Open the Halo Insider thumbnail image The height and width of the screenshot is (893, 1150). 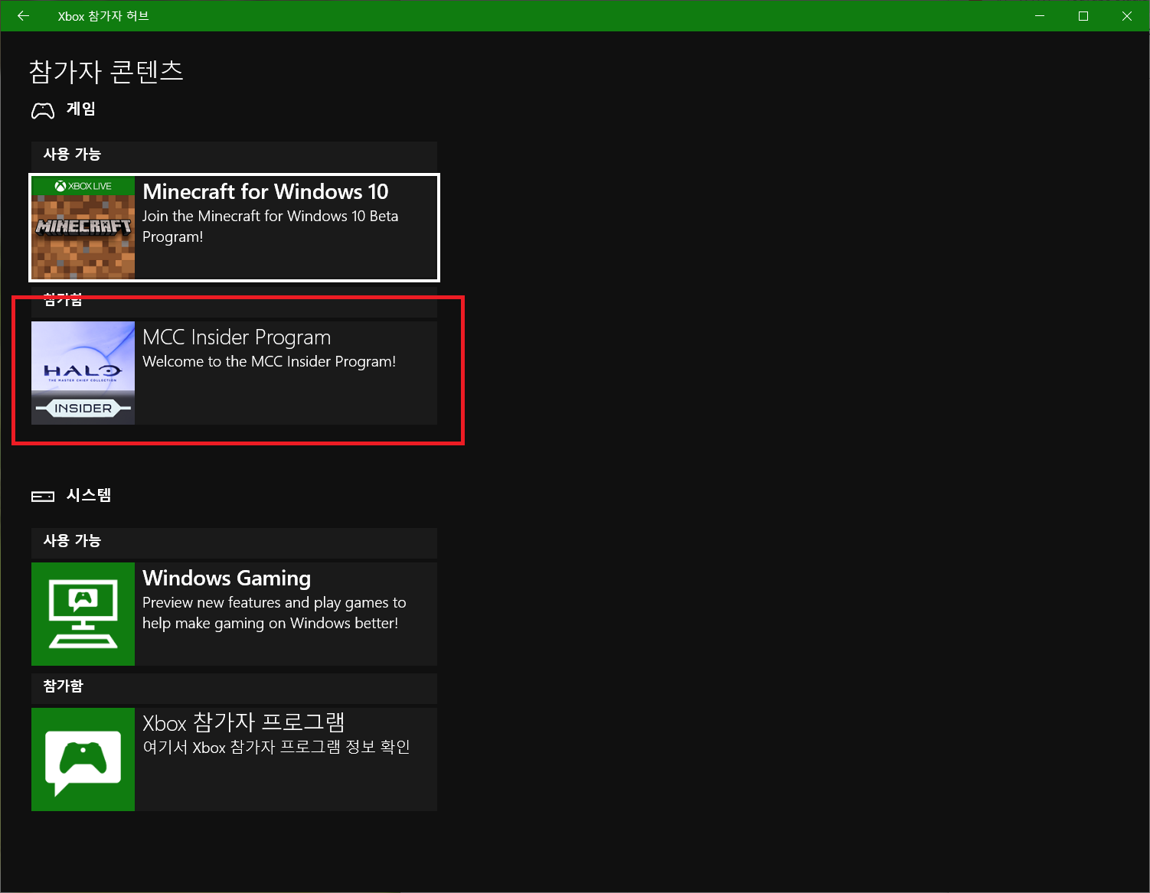coord(83,373)
